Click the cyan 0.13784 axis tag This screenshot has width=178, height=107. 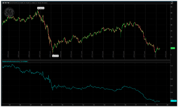(174, 101)
